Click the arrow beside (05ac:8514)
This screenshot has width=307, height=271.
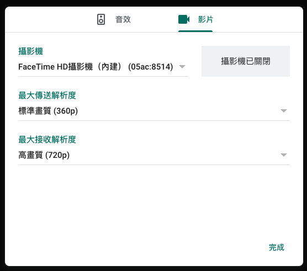[x=182, y=67]
